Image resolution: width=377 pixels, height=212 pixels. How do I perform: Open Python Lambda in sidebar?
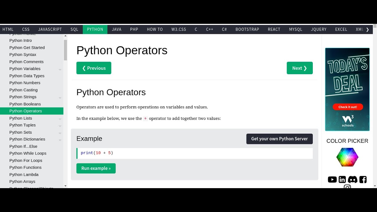[x=32, y=175]
